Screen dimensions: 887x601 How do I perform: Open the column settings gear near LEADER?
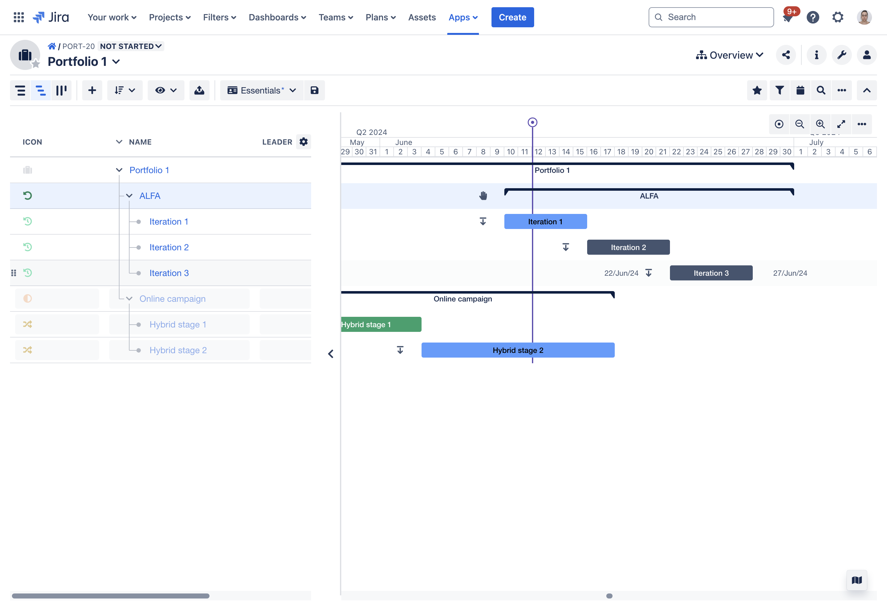point(303,142)
